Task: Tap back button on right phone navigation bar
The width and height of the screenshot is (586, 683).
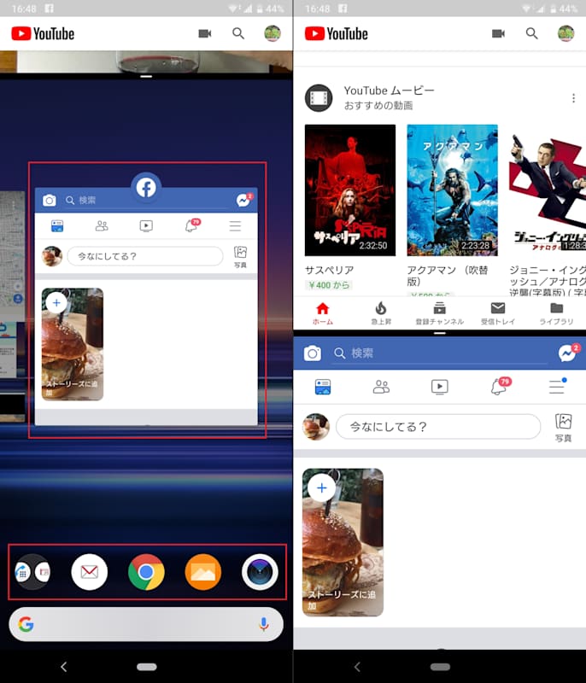Action: [357, 667]
